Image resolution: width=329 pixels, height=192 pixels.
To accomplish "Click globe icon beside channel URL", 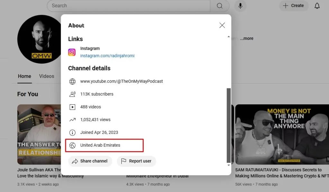I will pyautogui.click(x=72, y=81).
